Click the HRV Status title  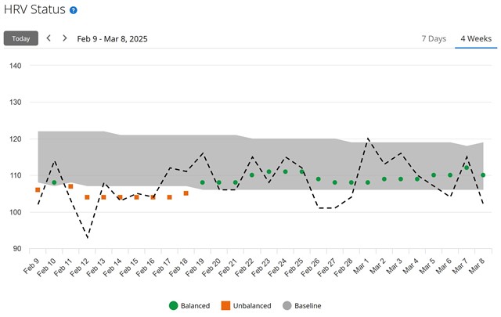click(x=34, y=10)
